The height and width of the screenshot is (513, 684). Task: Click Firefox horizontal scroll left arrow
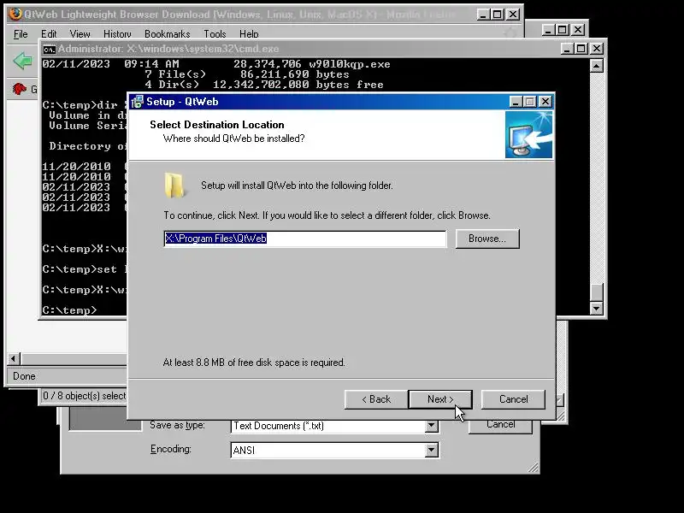pos(14,358)
